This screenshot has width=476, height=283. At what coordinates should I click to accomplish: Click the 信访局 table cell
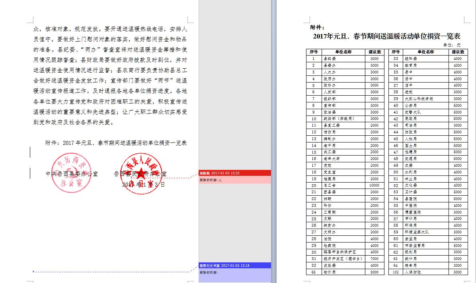point(343,132)
